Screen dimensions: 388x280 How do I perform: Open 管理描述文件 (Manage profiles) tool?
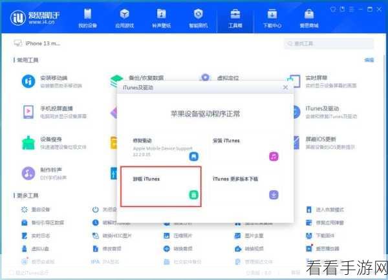click(x=253, y=261)
